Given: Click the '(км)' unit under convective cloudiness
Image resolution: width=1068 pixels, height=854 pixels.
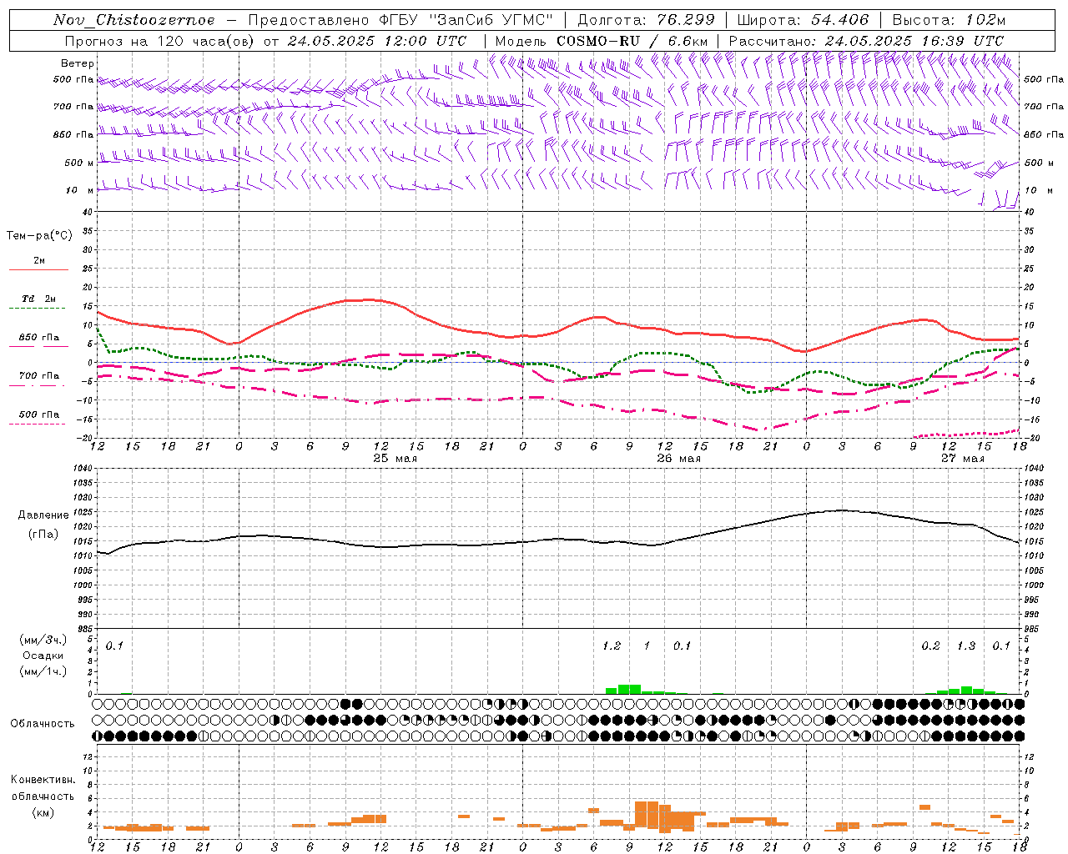Looking at the screenshot, I should point(43,812).
